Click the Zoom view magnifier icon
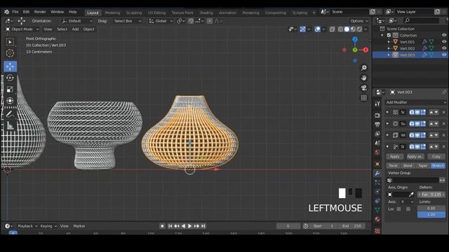449x252 pixels. 363,68
